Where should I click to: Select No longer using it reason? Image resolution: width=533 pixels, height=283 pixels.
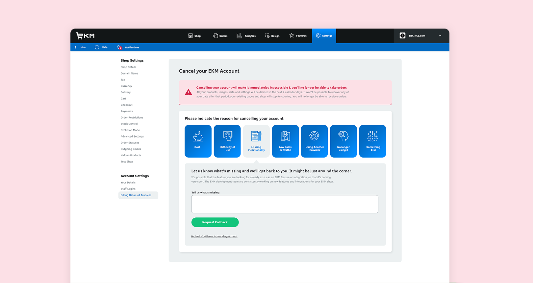pyautogui.click(x=343, y=141)
